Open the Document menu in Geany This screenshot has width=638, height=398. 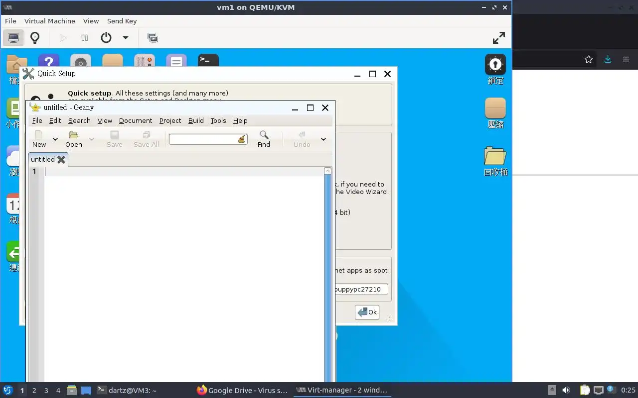click(136, 120)
